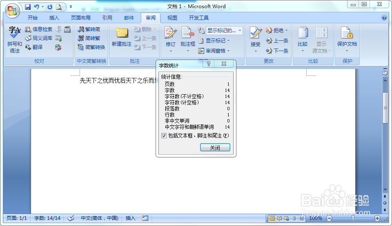
Task: Open Print Preview from quick access toolbar
Action: coord(59,7)
